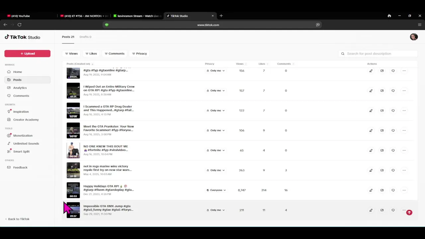Viewport: 425px width, 239px height.
Task: Switch to the Drafts 0 tab
Action: pos(85,37)
